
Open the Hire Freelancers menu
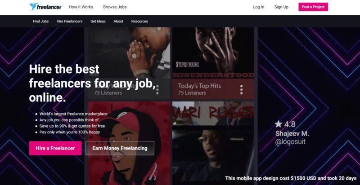70,21
